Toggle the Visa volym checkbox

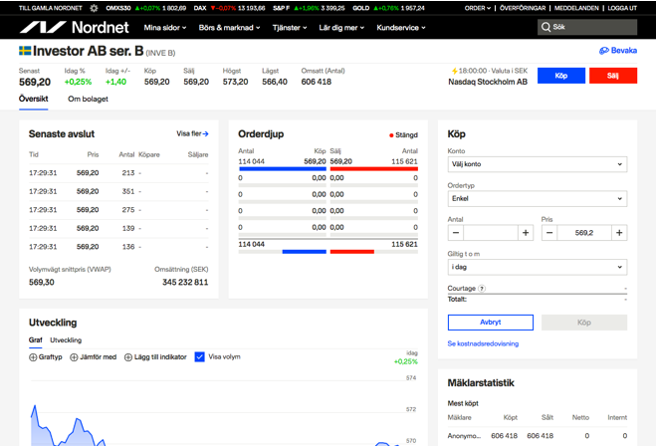coord(200,357)
